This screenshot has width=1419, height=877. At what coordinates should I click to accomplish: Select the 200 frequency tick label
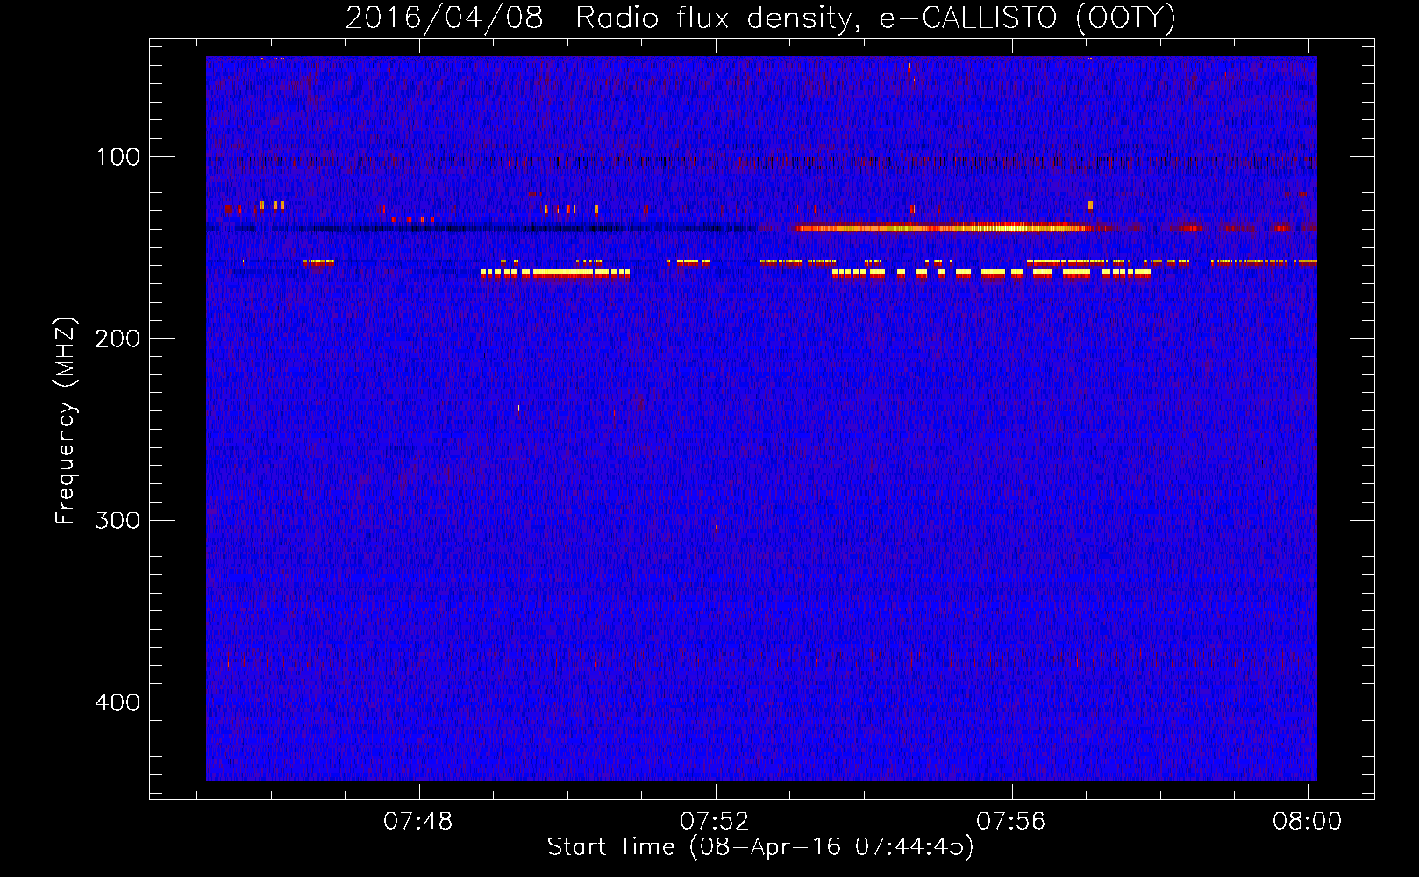pos(118,339)
